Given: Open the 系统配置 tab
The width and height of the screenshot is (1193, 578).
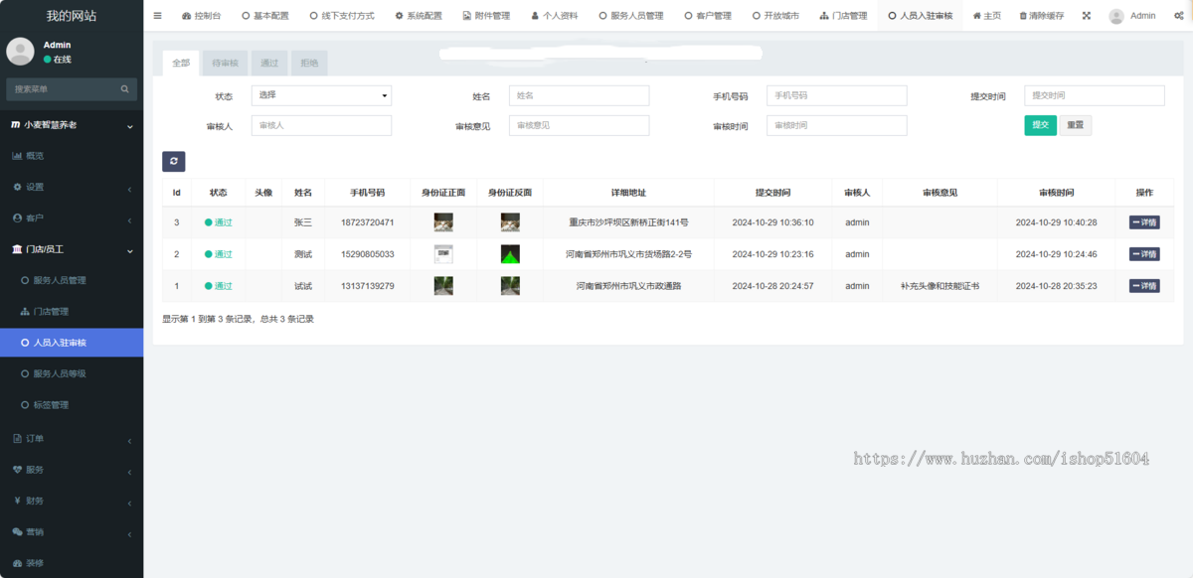Looking at the screenshot, I should pyautogui.click(x=419, y=16).
